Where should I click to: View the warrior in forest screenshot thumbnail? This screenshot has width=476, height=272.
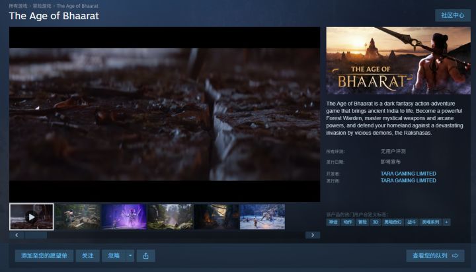coord(78,217)
